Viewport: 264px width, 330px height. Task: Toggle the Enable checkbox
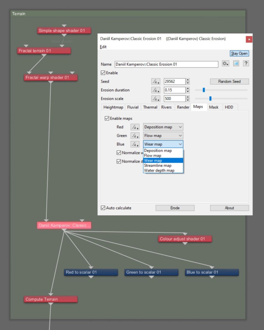coord(103,73)
